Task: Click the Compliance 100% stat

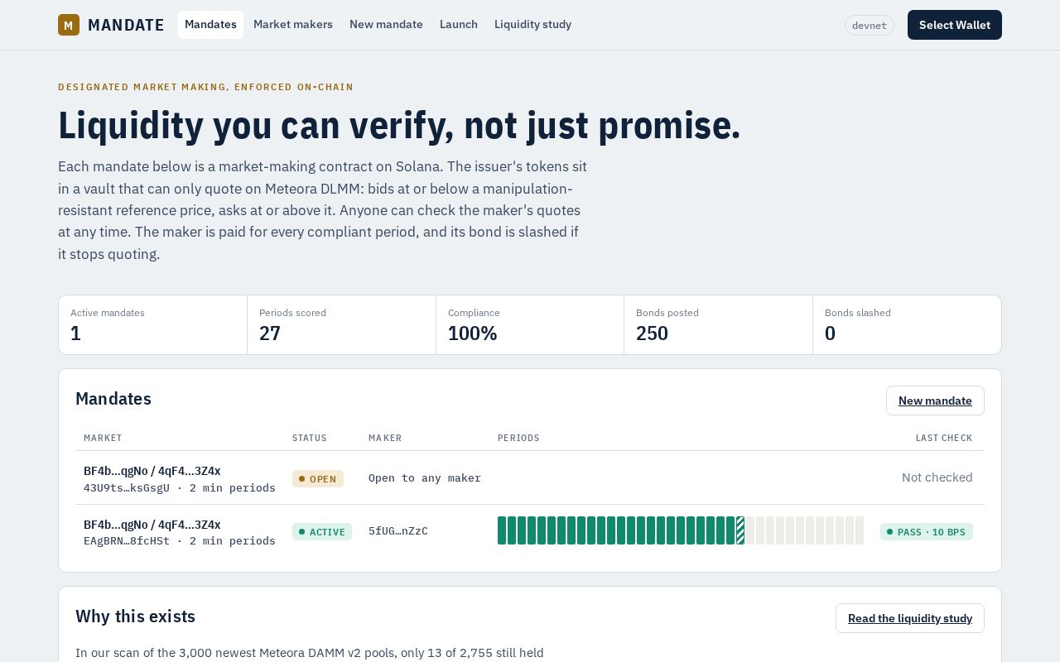Action: (530, 324)
